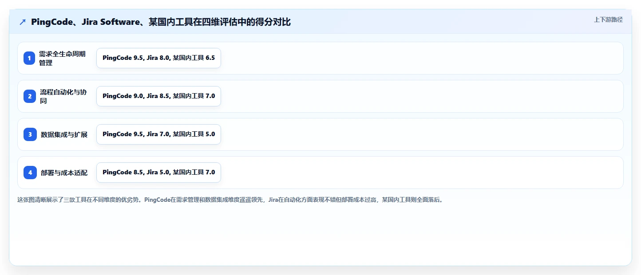
Task: Click the PingCode 9.0, Jira 8.5 score box
Action: 158,96
